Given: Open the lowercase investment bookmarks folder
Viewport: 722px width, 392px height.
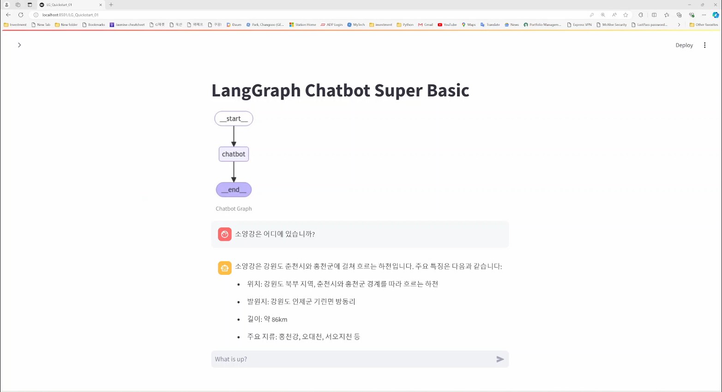Looking at the screenshot, I should click(x=381, y=25).
